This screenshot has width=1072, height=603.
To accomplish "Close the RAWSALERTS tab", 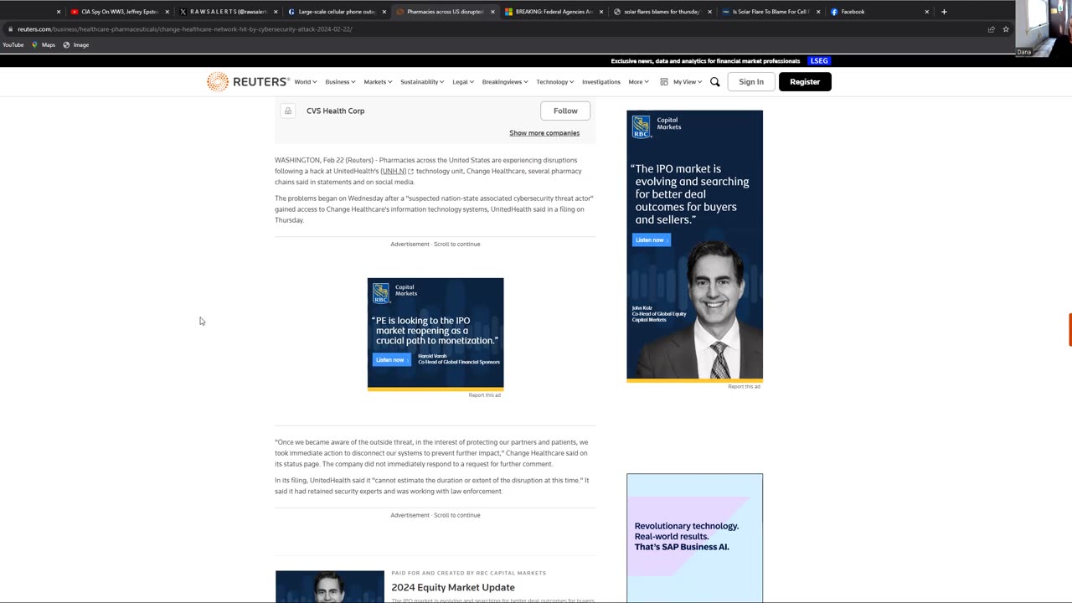I will point(276,12).
